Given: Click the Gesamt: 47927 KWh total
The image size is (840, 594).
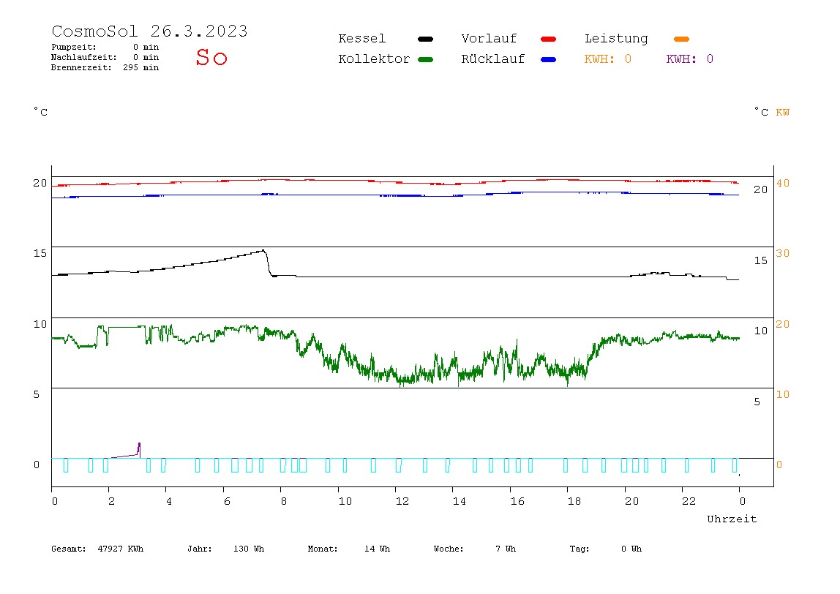Looking at the screenshot, I should 97,549.
